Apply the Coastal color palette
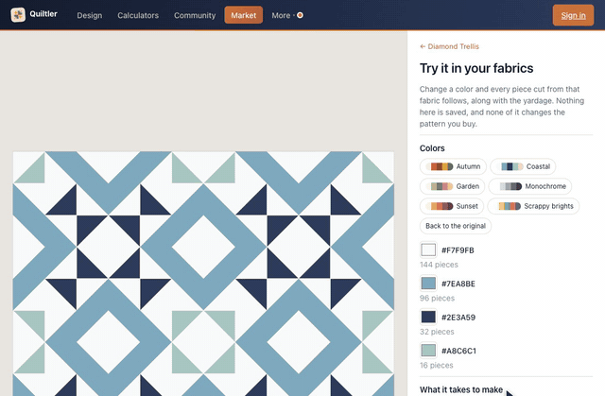 coord(523,166)
